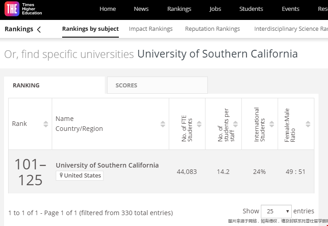
Task: Click the 49 : 51 ratio value
Action: [296, 172]
